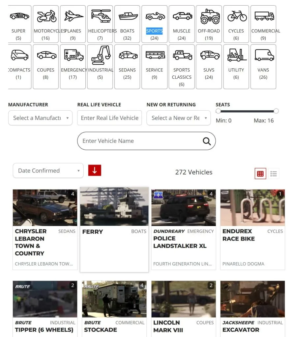Open the STOCKADE title link
This screenshot has height=337, width=293.
101,330
